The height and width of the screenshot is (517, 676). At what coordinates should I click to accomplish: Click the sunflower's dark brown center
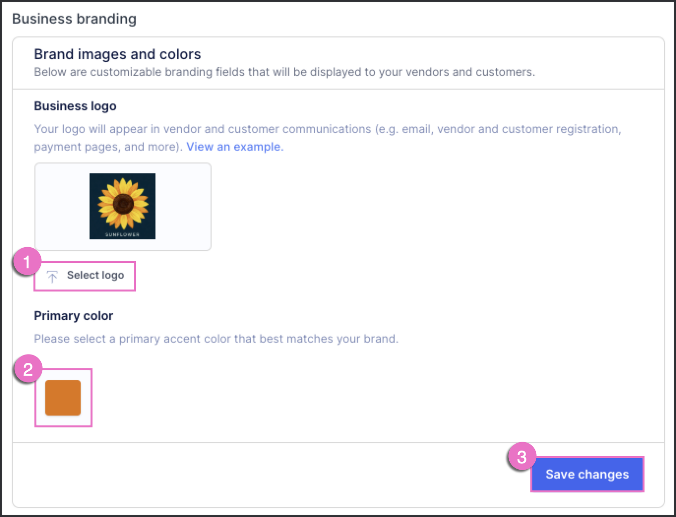click(x=123, y=203)
